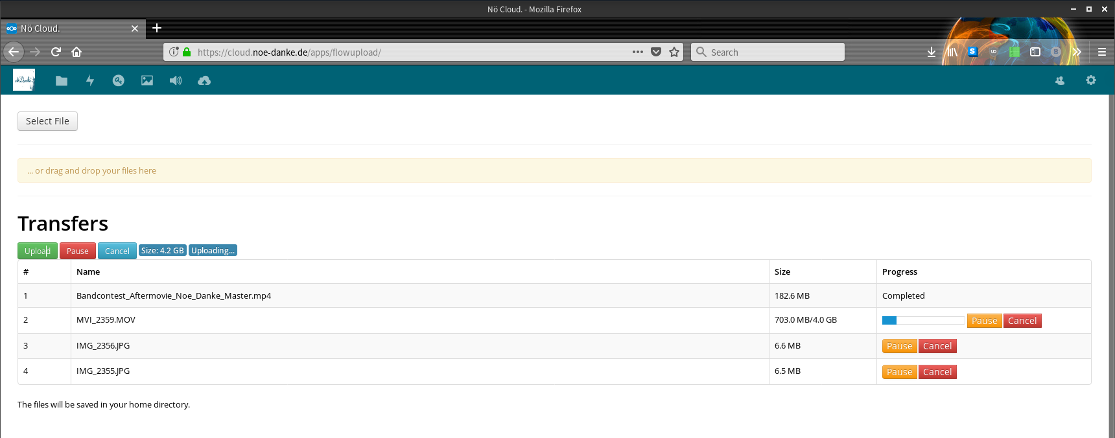Click the Select File button
The width and height of the screenshot is (1115, 438).
(47, 121)
